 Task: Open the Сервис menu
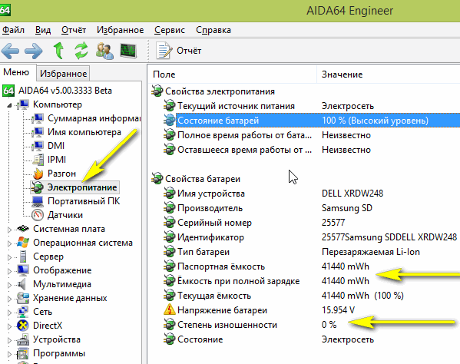170,30
